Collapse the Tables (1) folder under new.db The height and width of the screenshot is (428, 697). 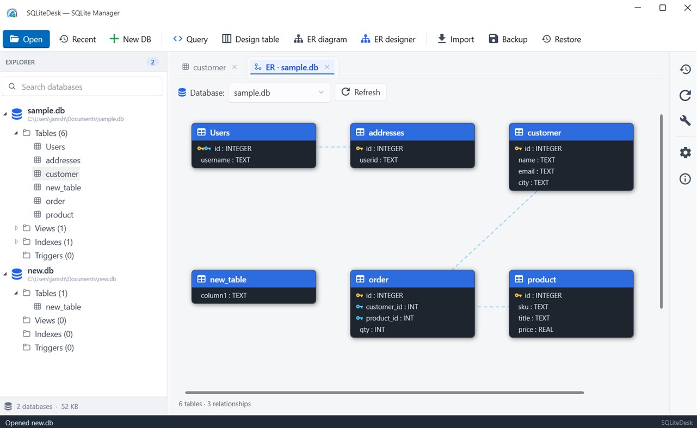coord(16,293)
